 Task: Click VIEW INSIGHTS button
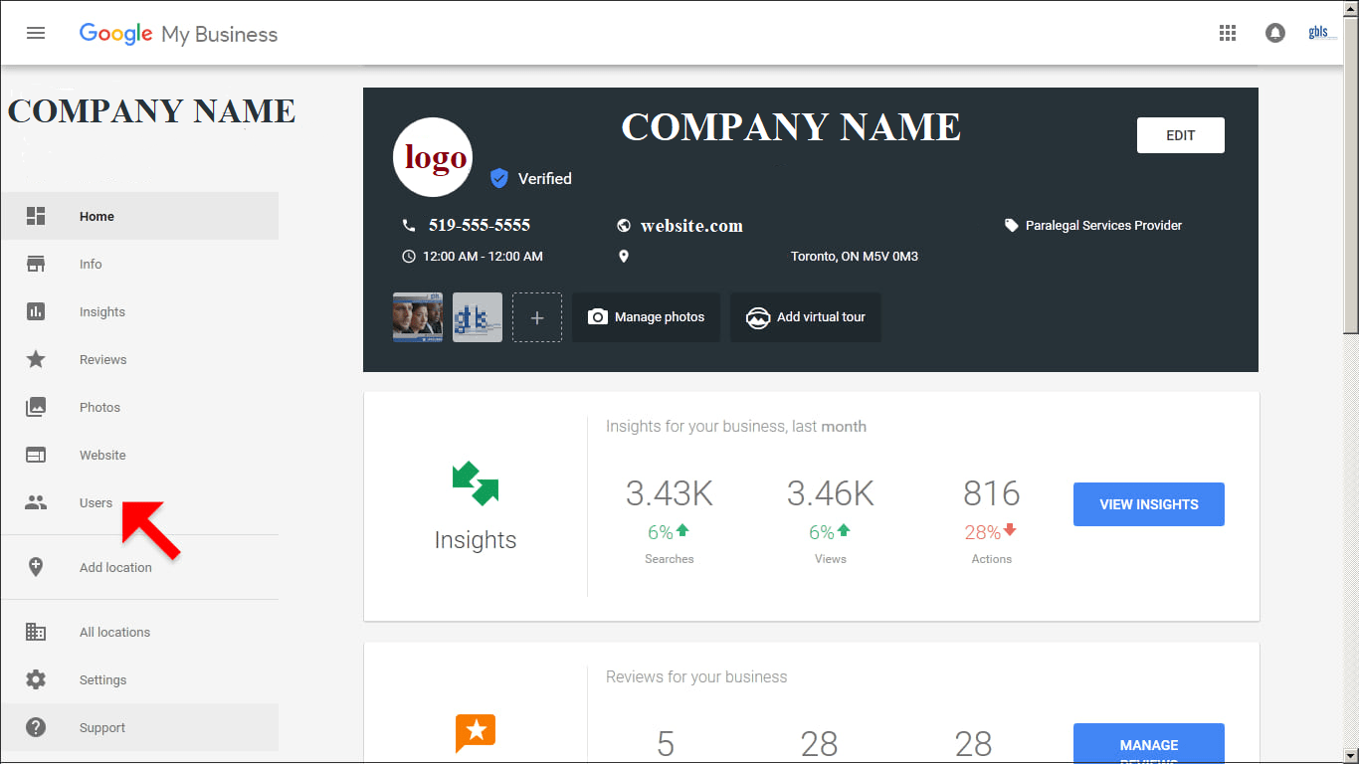click(x=1149, y=504)
